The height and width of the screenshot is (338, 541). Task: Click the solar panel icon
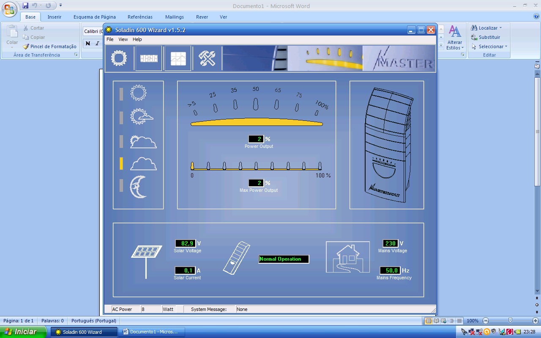click(146, 262)
